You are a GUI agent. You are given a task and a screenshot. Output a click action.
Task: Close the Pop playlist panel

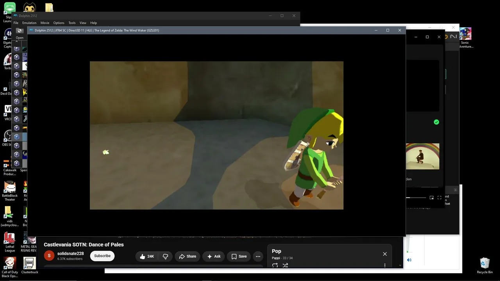click(x=385, y=254)
